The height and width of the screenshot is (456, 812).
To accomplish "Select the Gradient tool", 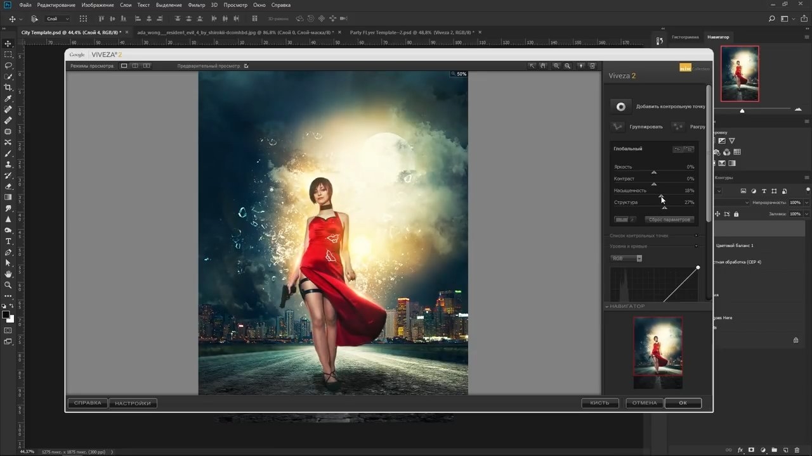I will (x=8, y=197).
